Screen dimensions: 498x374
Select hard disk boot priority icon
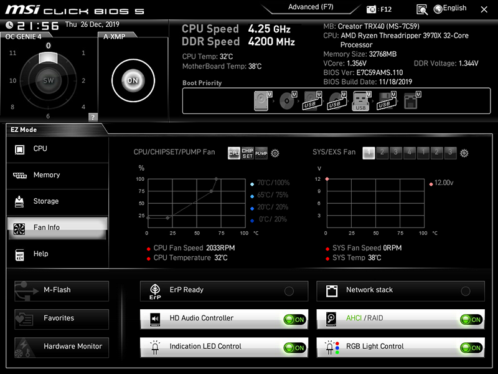pos(263,101)
